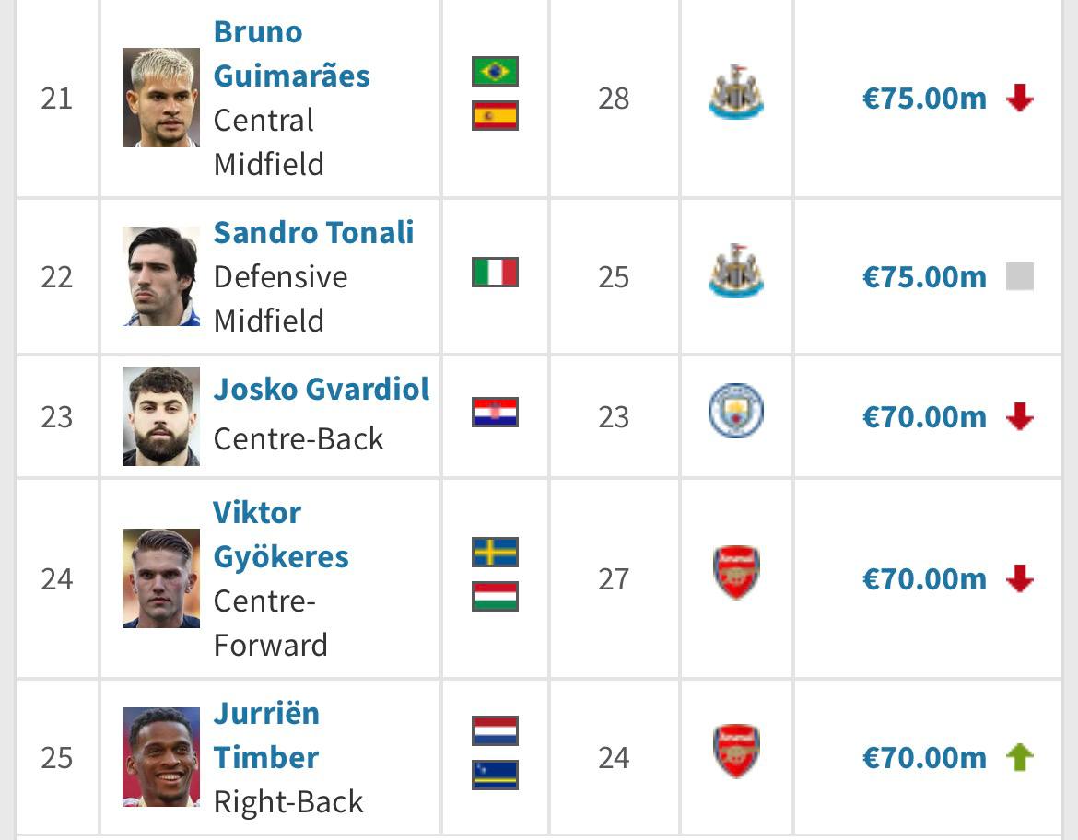The image size is (1078, 840).
Task: Click Viktor Gyökeres player photo thumbnail
Action: [x=161, y=578]
